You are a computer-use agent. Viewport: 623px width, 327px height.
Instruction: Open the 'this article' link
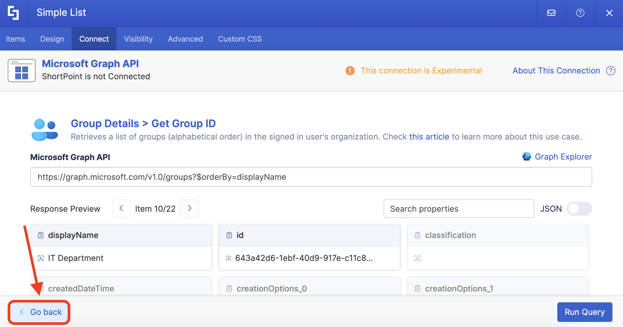(x=429, y=137)
